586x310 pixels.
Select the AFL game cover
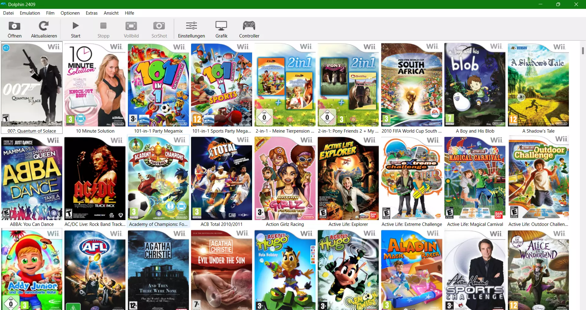click(95, 270)
